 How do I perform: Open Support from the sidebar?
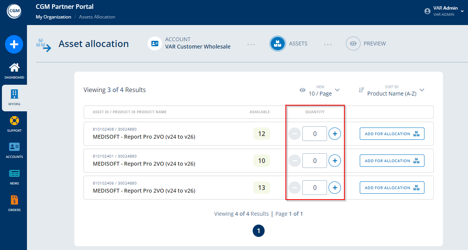coord(14,121)
